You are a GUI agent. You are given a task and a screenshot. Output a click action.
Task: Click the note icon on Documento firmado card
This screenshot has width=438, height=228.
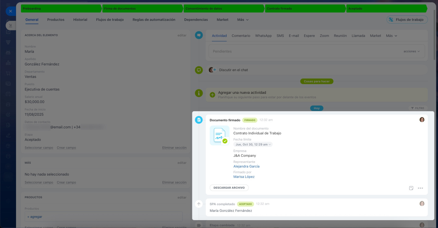[411, 188]
